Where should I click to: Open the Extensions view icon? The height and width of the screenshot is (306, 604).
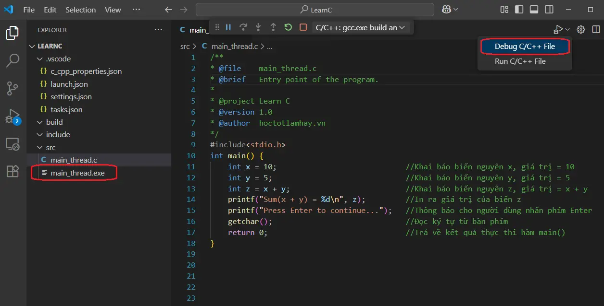[13, 171]
